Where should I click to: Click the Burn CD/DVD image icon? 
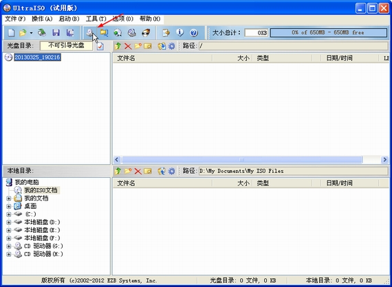tap(146, 33)
